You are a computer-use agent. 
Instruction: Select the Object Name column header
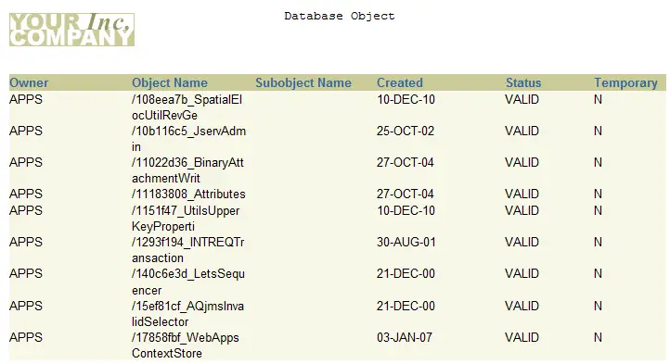[170, 82]
